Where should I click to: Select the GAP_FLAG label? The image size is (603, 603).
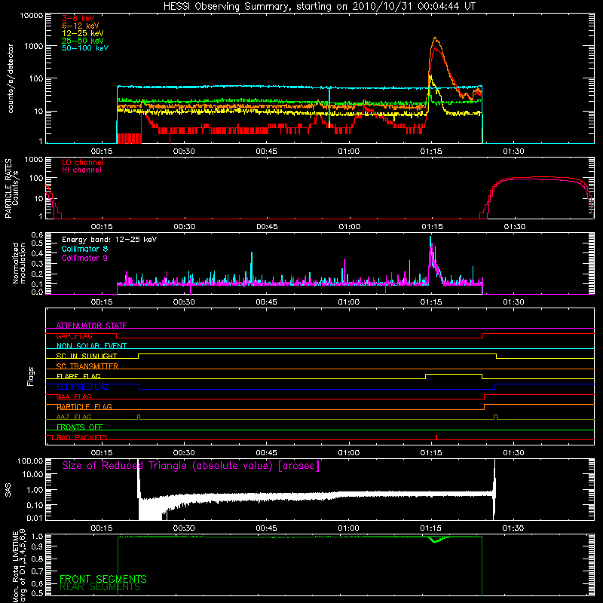point(74,335)
